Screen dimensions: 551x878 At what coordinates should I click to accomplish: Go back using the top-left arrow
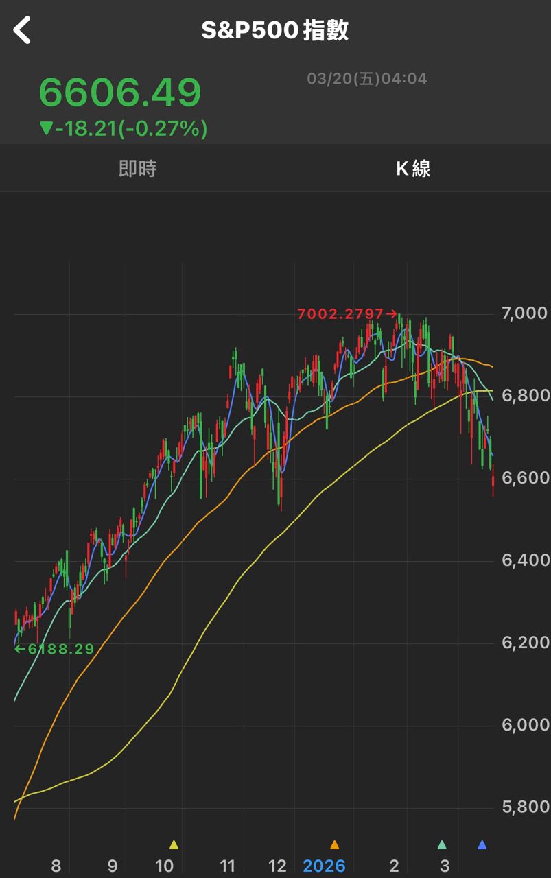point(23,31)
